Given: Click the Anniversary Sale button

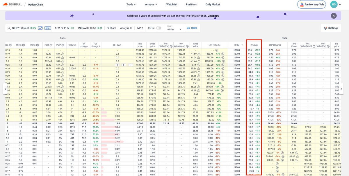Looking at the screenshot, I should coord(311,4).
